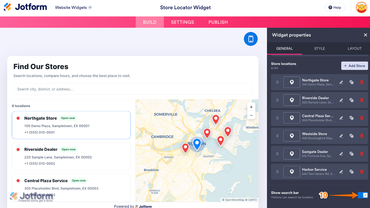
Task: Open the Website Widgets dropdown
Action: 73,7
